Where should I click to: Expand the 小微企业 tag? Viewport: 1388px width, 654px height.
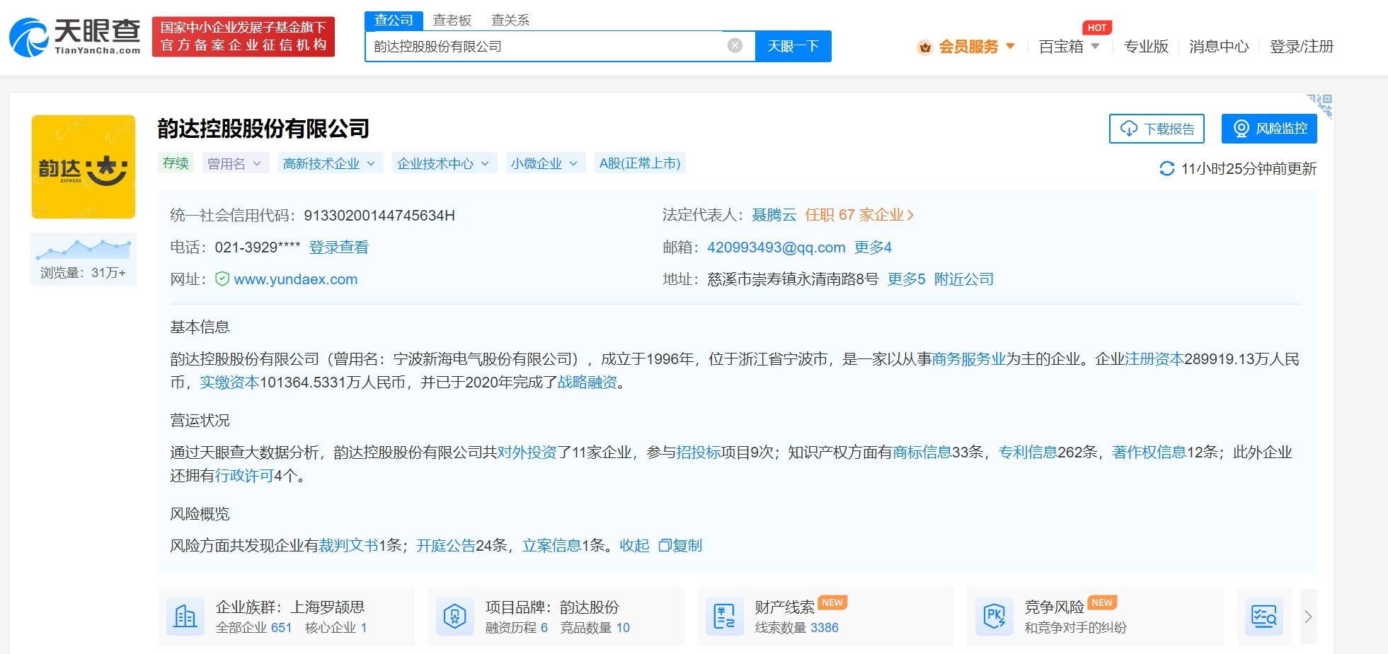point(544,163)
